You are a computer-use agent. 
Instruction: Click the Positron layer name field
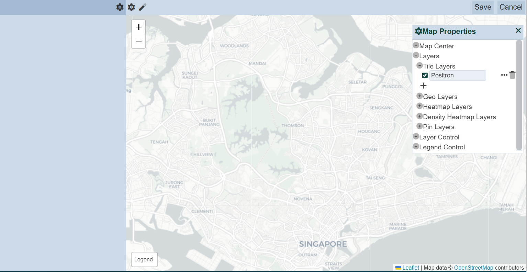458,75
